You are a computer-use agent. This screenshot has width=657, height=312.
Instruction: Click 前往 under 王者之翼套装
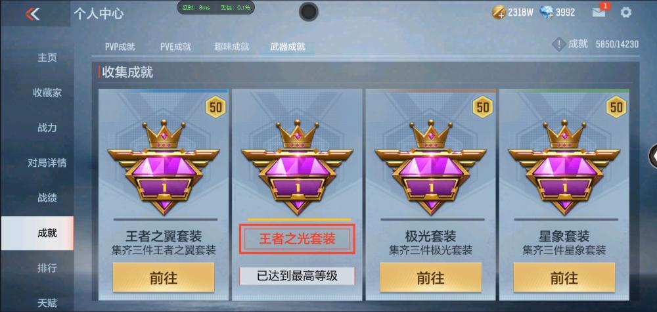pos(164,277)
